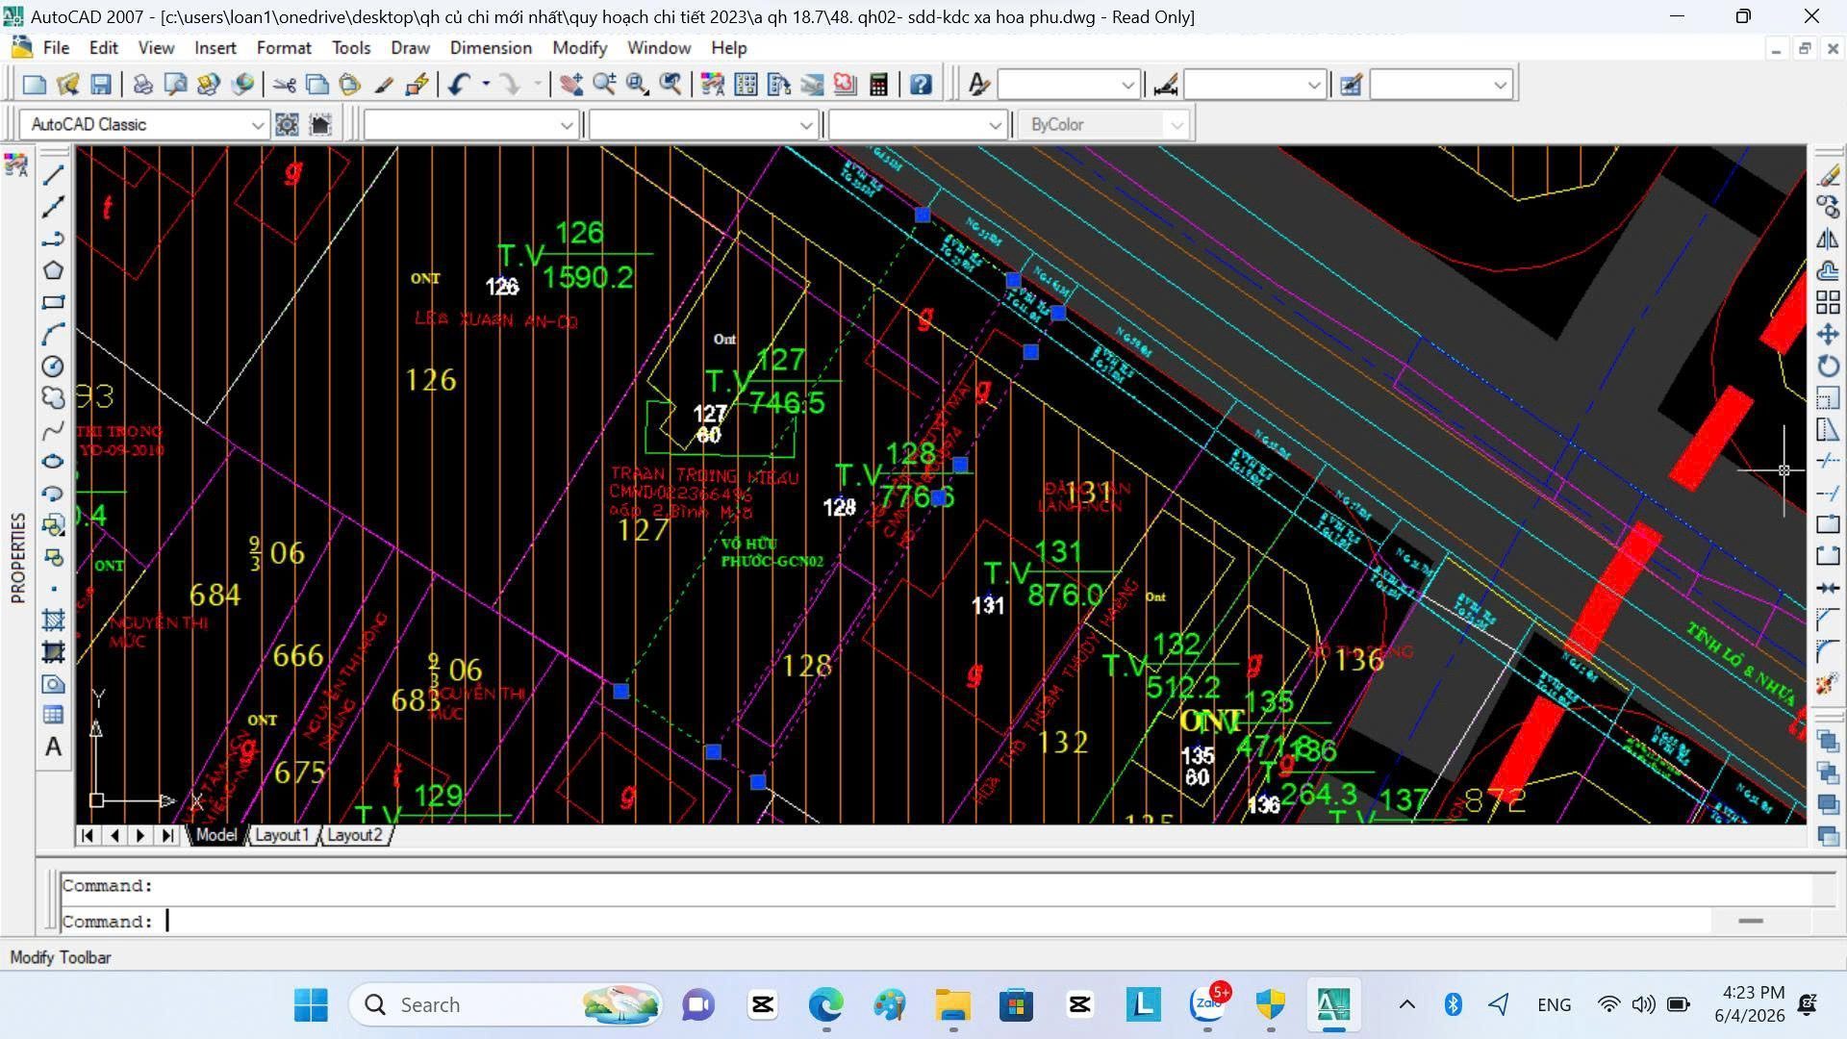The image size is (1847, 1039).
Task: Select the Circle tool
Action: [53, 367]
